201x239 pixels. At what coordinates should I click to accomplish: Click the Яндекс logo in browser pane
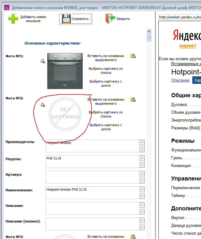(x=187, y=35)
